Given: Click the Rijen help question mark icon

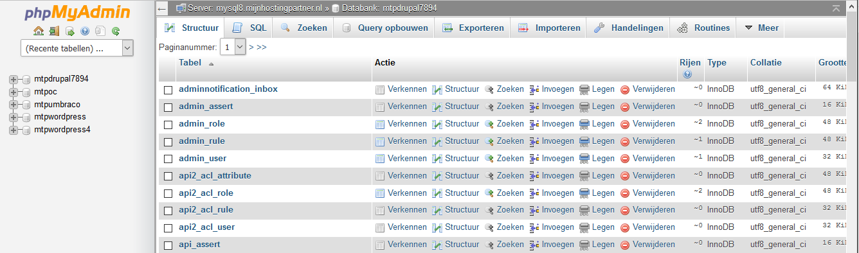Looking at the screenshot, I should (x=688, y=74).
